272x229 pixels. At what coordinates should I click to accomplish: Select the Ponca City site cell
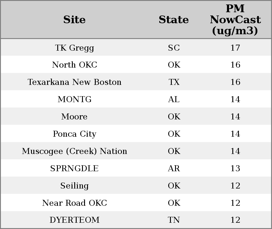pos(75,134)
